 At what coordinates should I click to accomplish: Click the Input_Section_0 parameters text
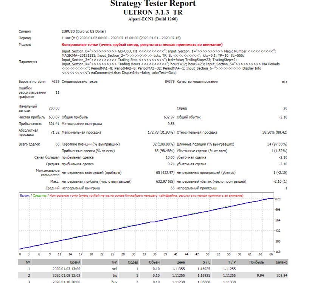171,62
